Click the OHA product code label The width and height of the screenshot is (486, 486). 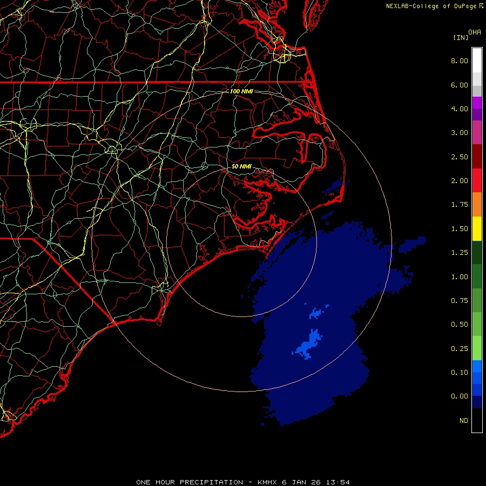click(x=475, y=32)
